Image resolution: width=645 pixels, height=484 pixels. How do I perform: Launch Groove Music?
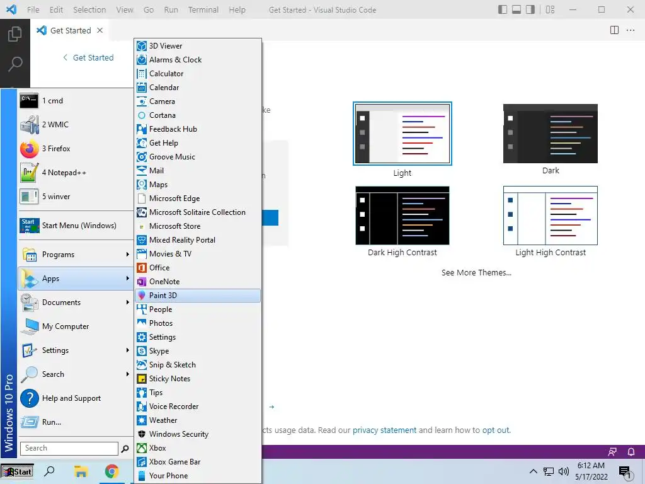198,157
